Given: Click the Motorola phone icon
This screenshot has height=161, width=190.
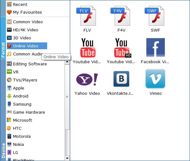Looking at the screenshot, I should tap(9, 136).
